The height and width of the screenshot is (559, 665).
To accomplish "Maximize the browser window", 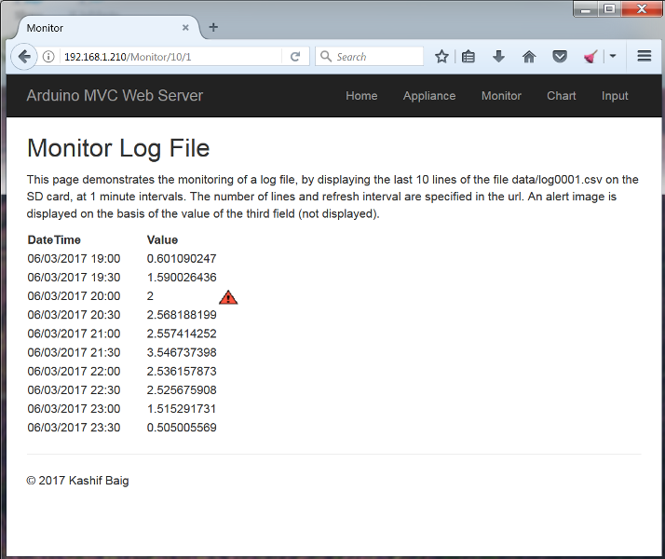I will 609,9.
